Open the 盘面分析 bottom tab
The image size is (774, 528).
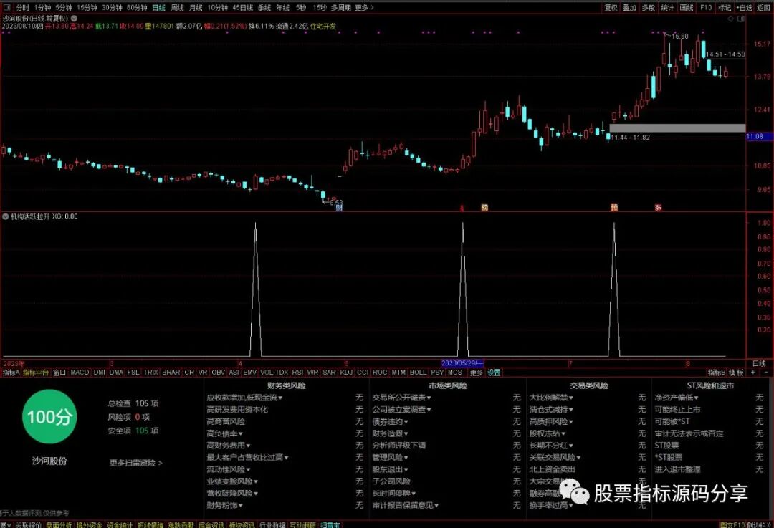(x=59, y=524)
